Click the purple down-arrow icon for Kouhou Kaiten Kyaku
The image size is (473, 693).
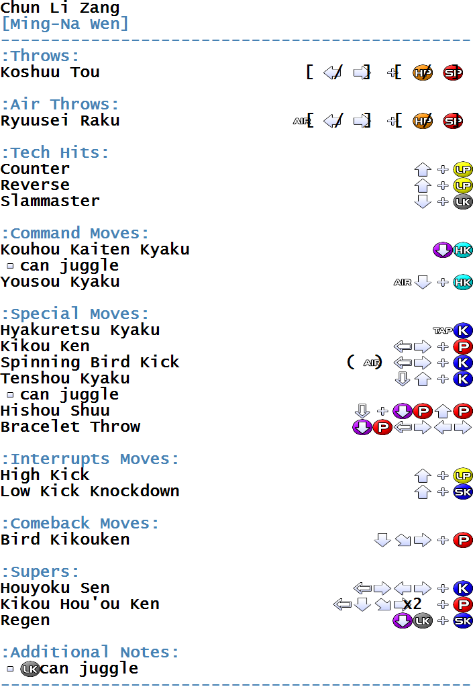442,250
